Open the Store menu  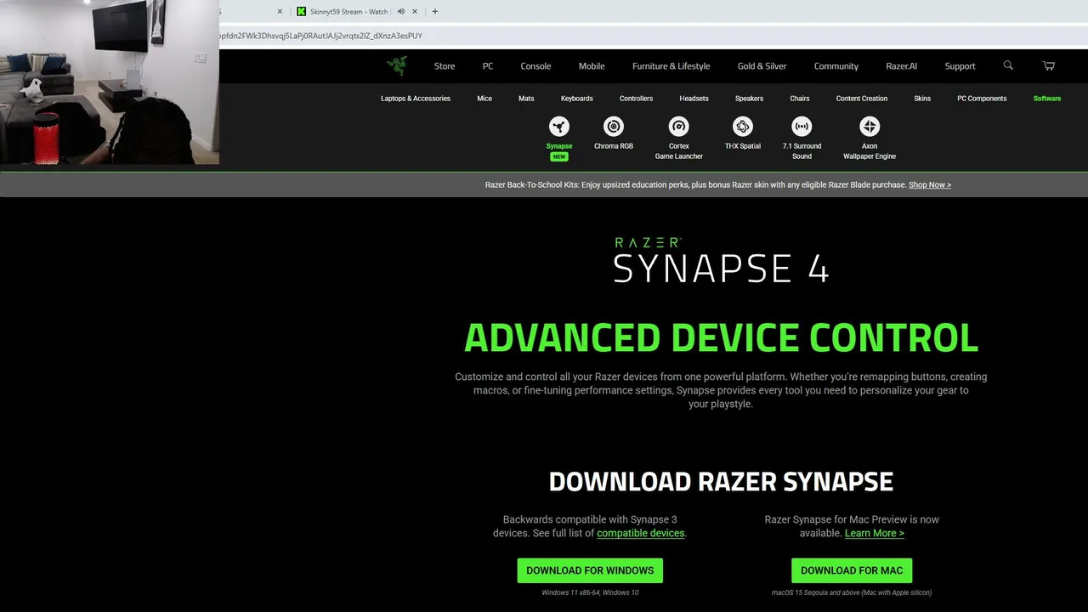point(445,66)
